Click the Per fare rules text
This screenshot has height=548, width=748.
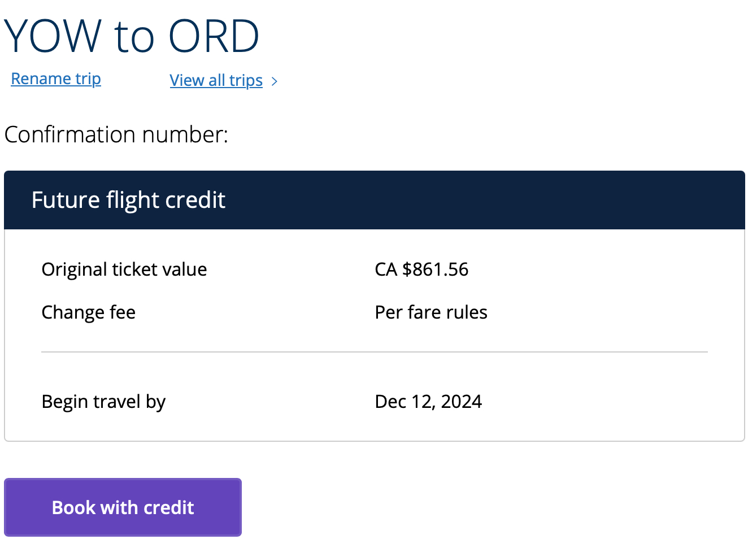pos(431,312)
